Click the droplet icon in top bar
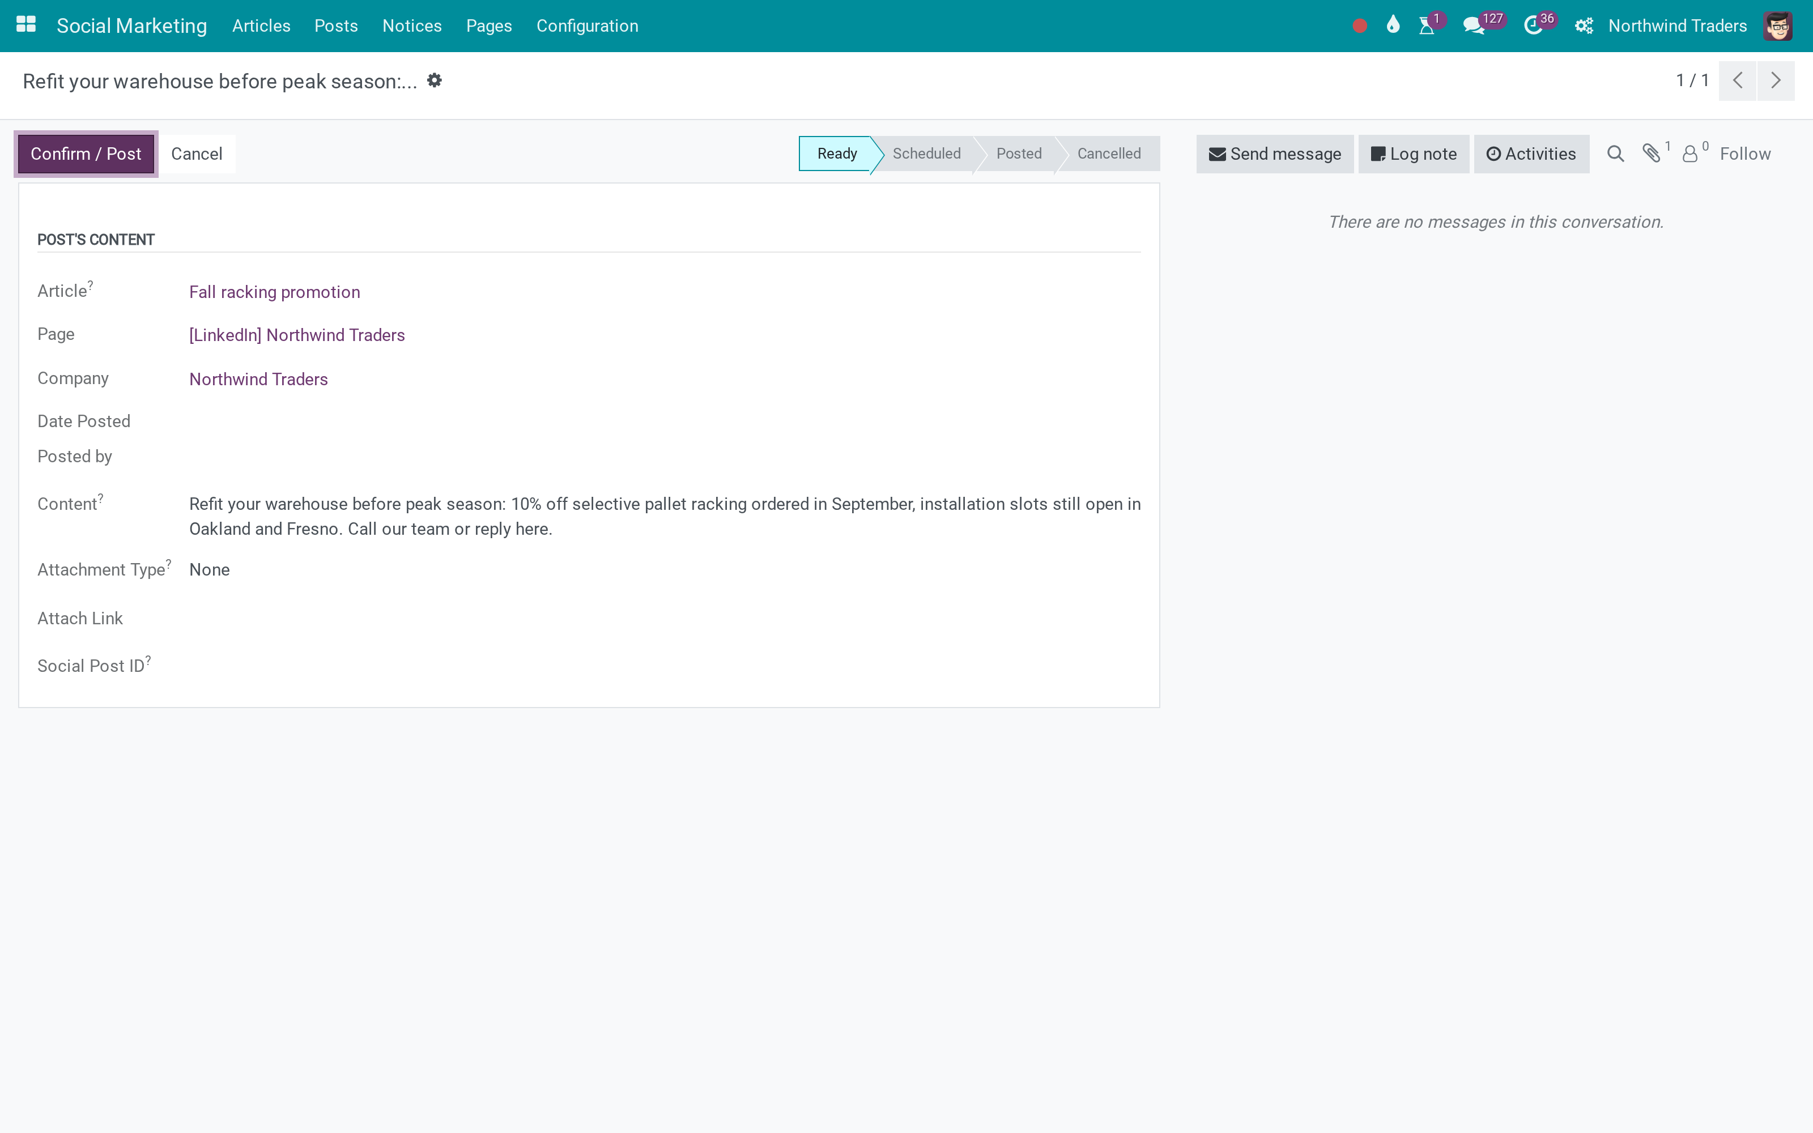The image size is (1813, 1133). 1393,25
